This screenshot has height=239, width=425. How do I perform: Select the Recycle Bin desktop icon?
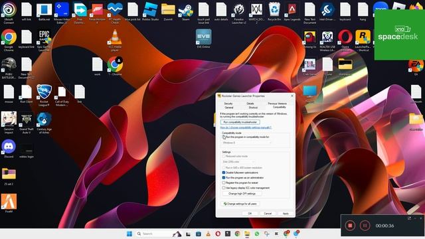click(274, 12)
